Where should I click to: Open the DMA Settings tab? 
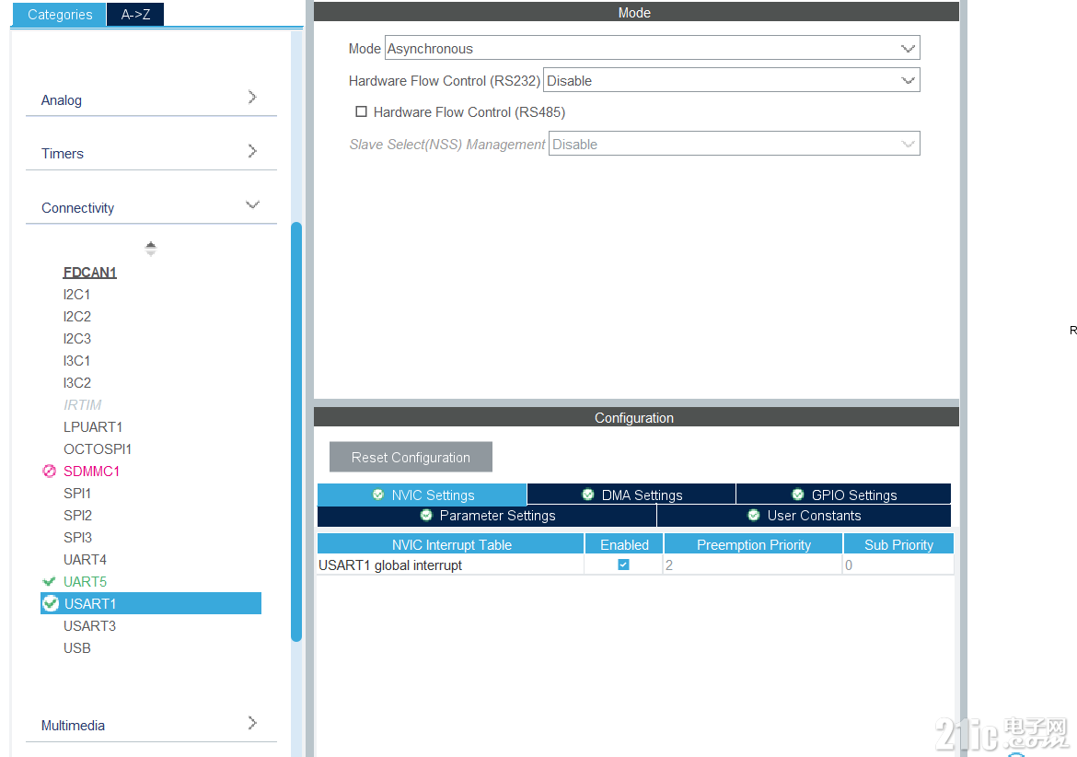tap(631, 495)
